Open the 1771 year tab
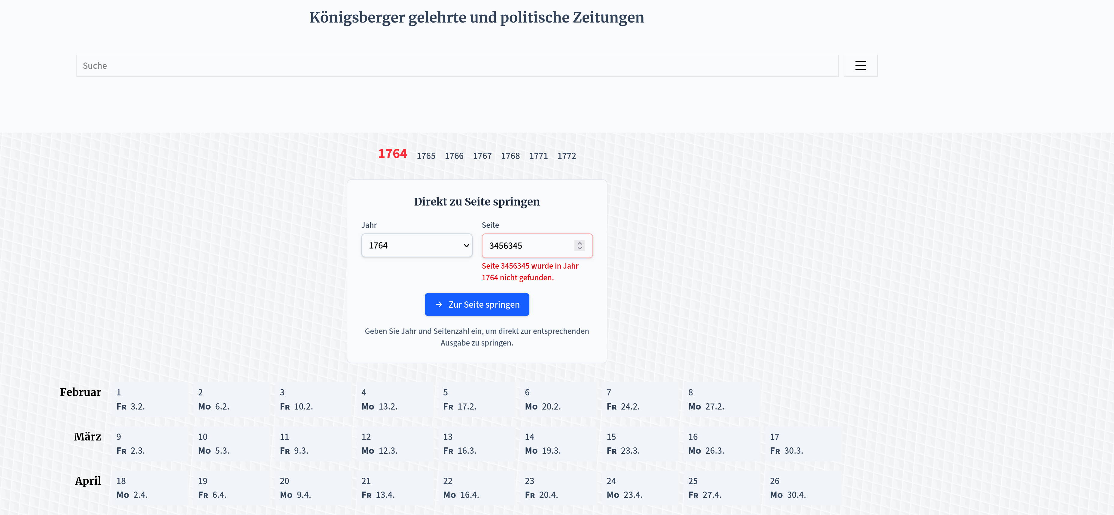Image resolution: width=1114 pixels, height=515 pixels. pos(538,156)
